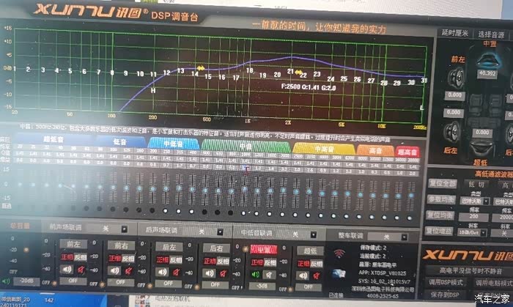Click the 中置 delay field showing 40.392
This screenshot has height=307, width=513.
487,73
